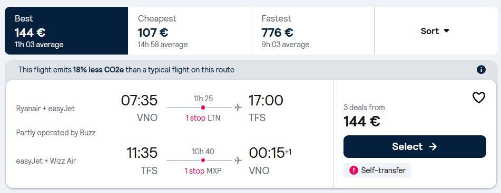Save flight with the heart icon
Image resolution: width=501 pixels, height=193 pixels.
[x=479, y=98]
